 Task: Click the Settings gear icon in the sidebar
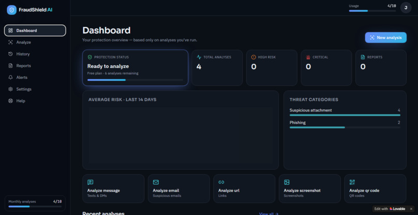coord(11,89)
